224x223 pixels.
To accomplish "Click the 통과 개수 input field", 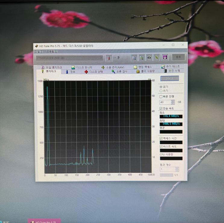I will click(168, 169).
